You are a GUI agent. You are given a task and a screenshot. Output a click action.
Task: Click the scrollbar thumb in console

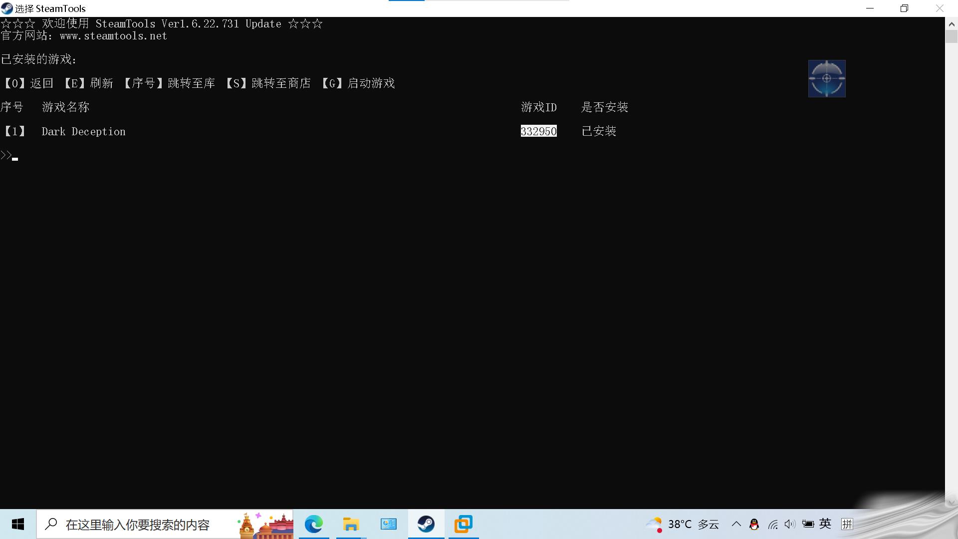coord(951,36)
